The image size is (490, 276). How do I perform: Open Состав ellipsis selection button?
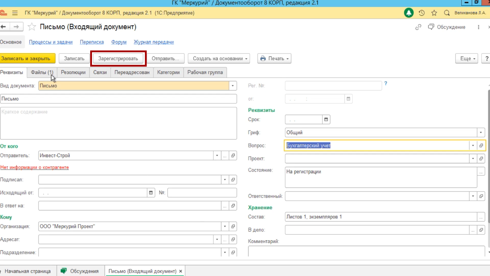(x=481, y=217)
